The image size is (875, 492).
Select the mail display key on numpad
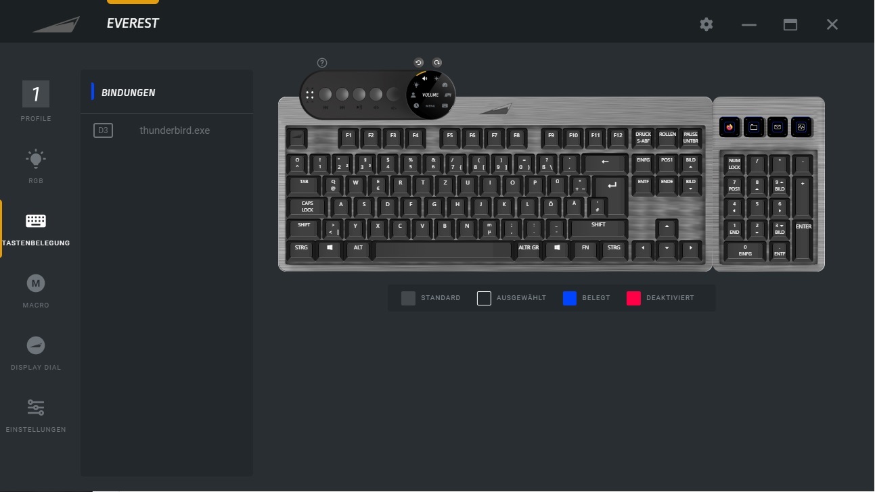(x=778, y=126)
